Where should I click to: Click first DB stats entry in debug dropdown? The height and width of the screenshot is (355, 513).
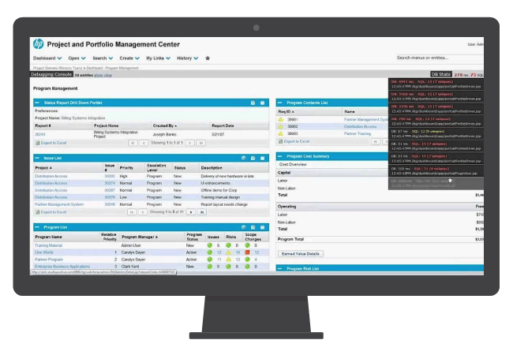pos(436,84)
